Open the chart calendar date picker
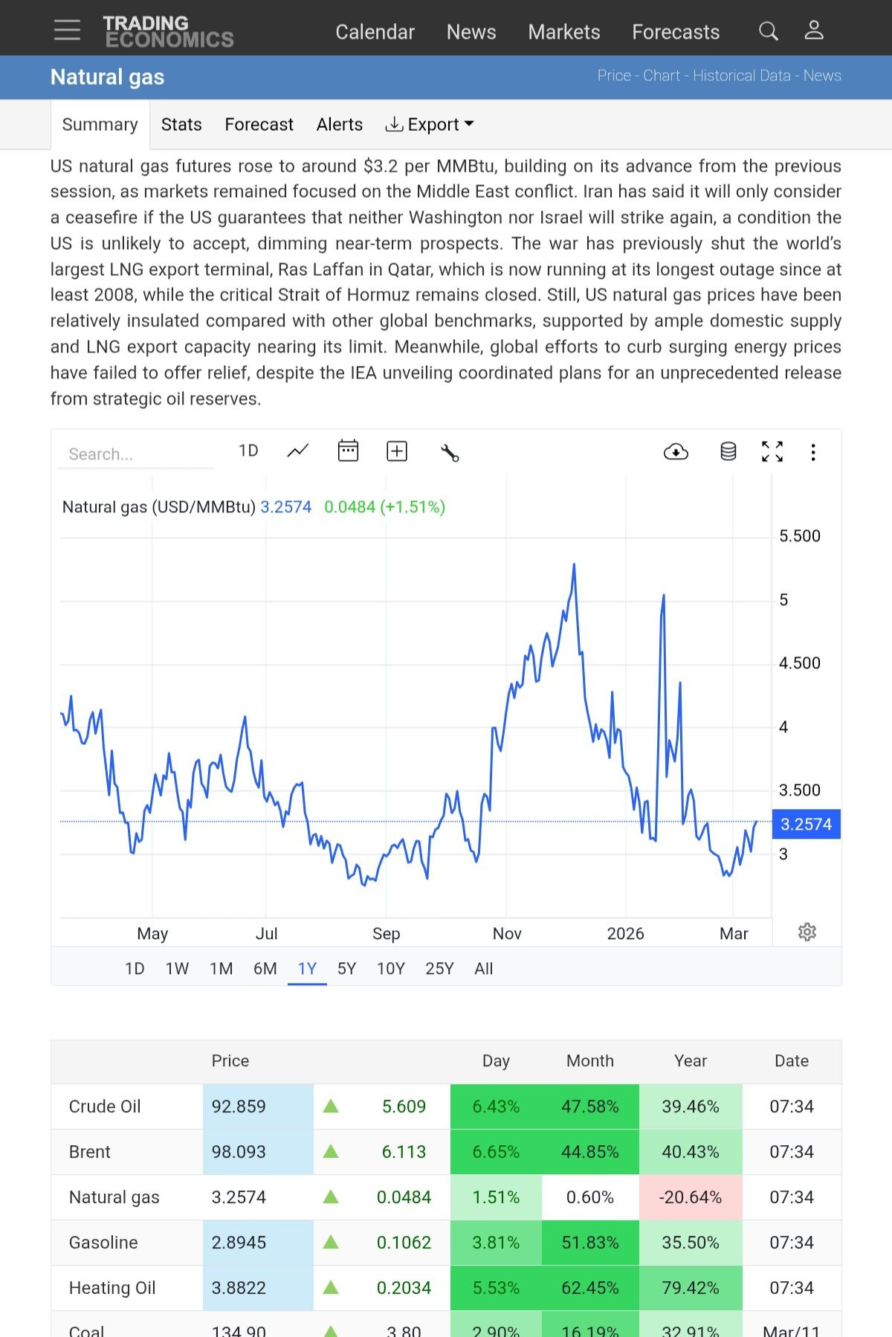The image size is (892, 1337). pyautogui.click(x=348, y=451)
